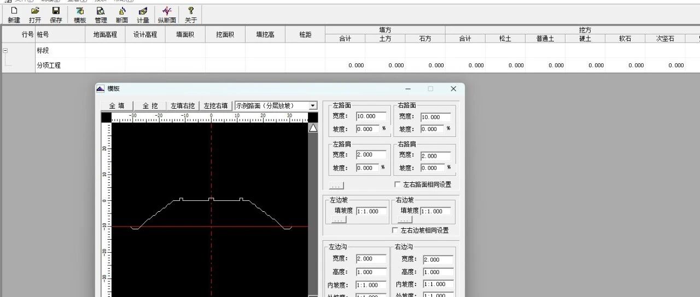
Task: Minimize the 模板 window
Action: (408, 88)
